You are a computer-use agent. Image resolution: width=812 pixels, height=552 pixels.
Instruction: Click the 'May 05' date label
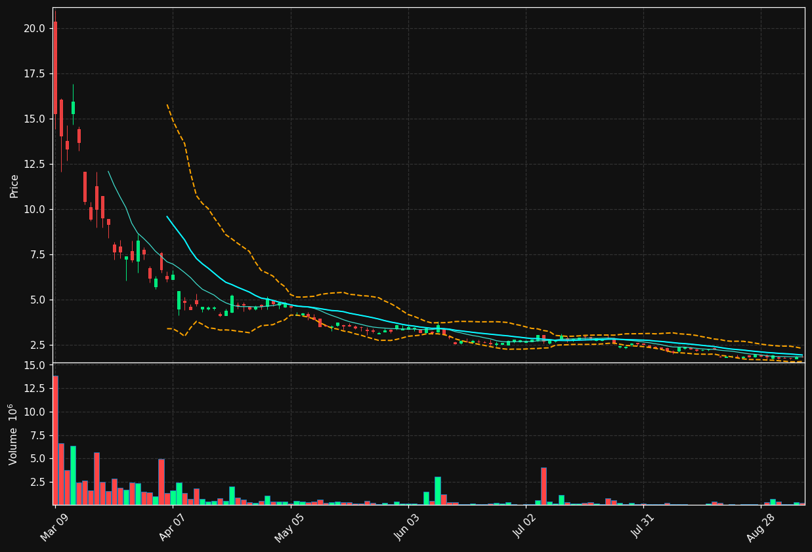289,527
